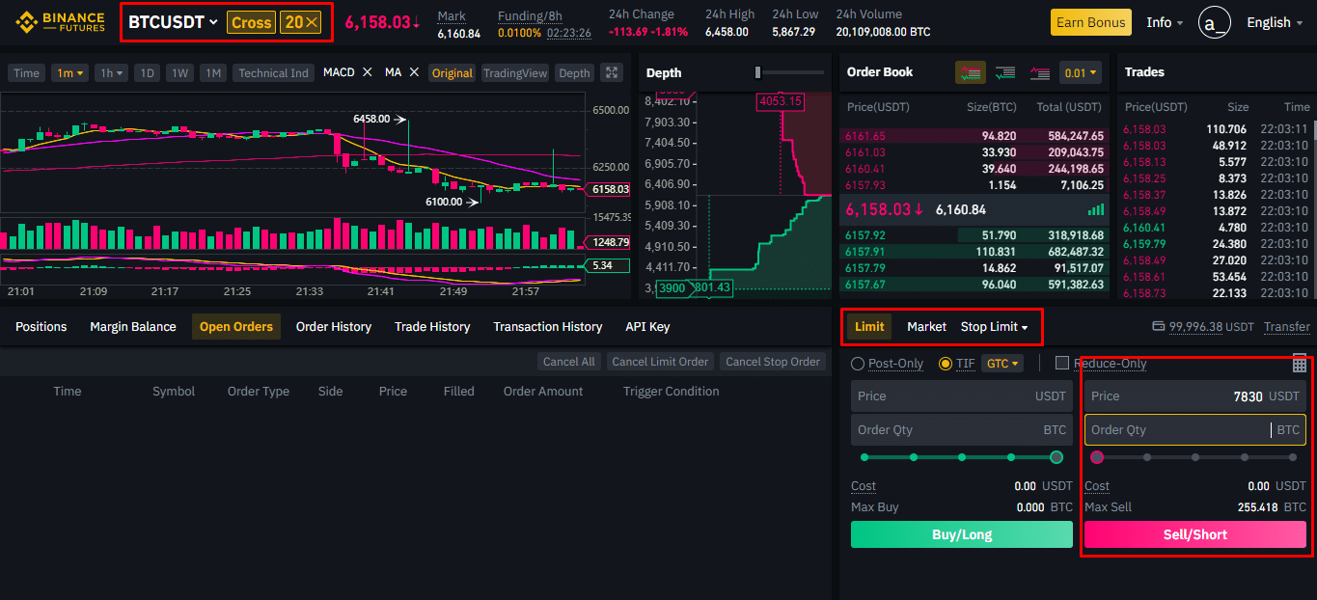Remove the MACD indicator via its X

tap(367, 72)
